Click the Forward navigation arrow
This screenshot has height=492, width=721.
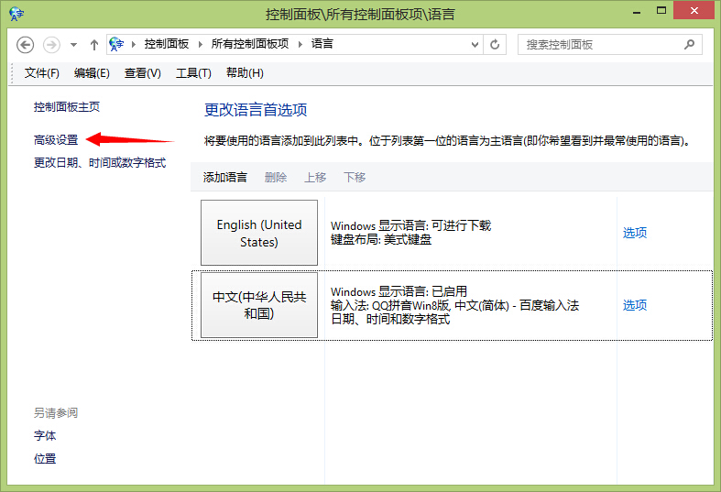[51, 45]
